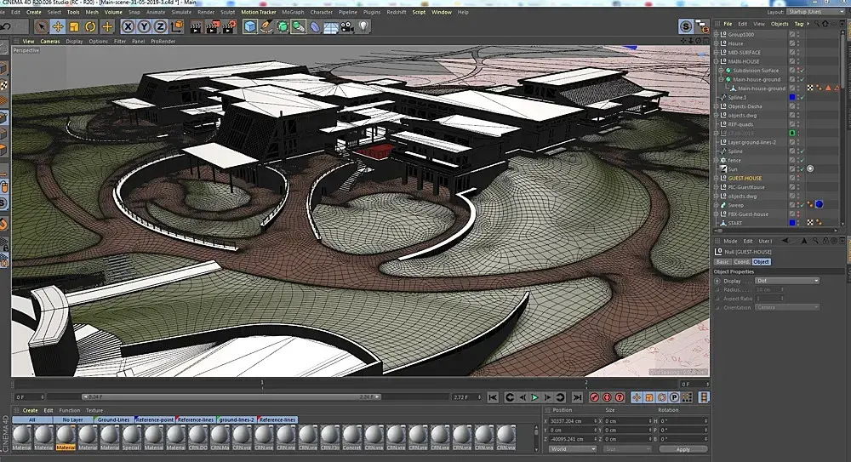Click the Render to Picture Viewer clapperboard
This screenshot has width=851, height=462.
pyautogui.click(x=212, y=26)
